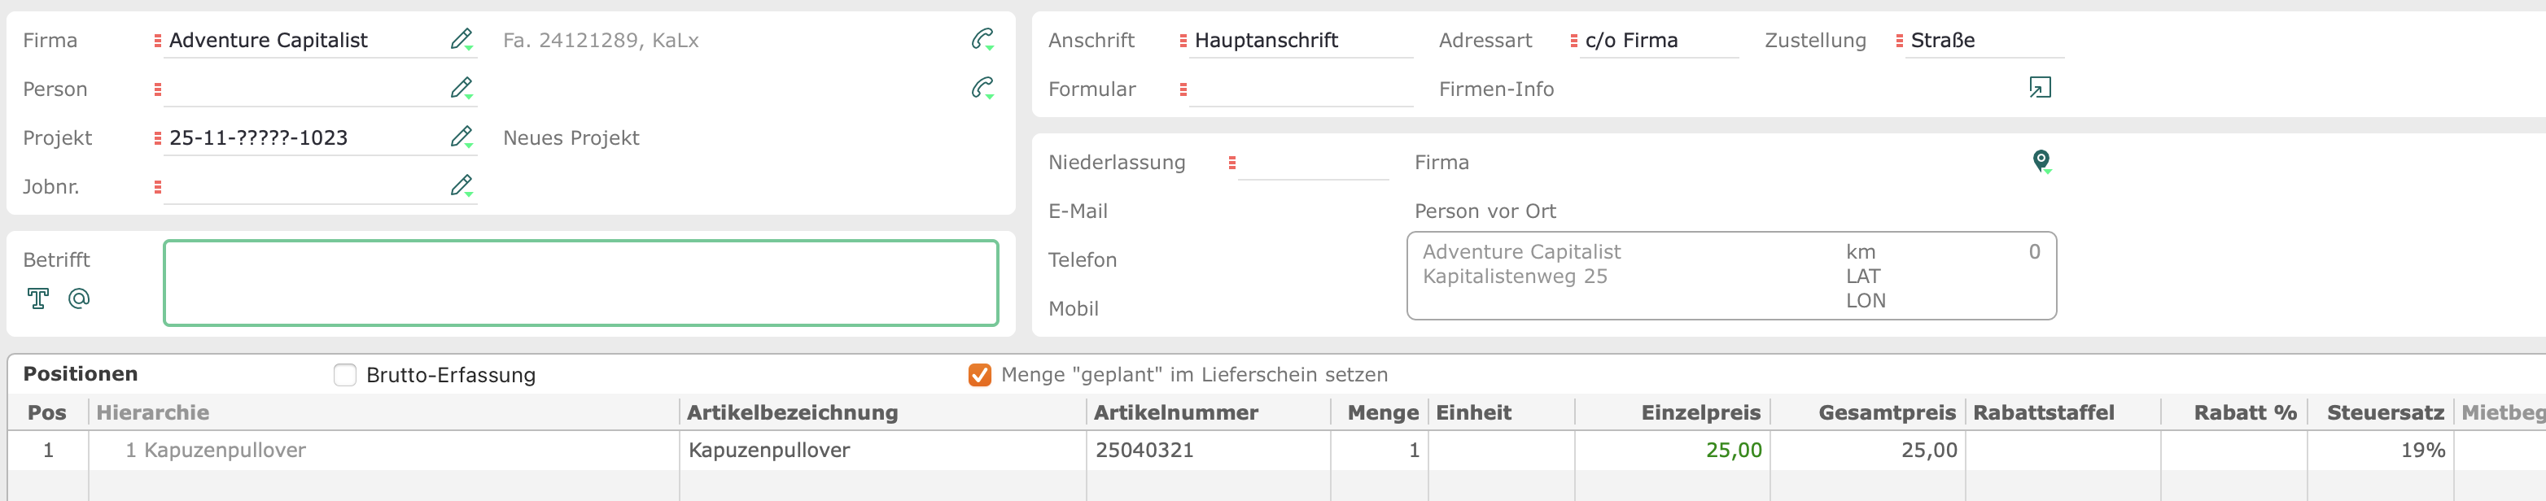The height and width of the screenshot is (501, 2546).
Task: Click the @ icon under Betrifft
Action: click(x=79, y=298)
